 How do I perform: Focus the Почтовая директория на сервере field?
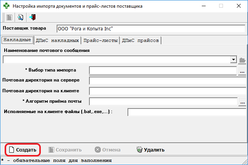point(168,81)
